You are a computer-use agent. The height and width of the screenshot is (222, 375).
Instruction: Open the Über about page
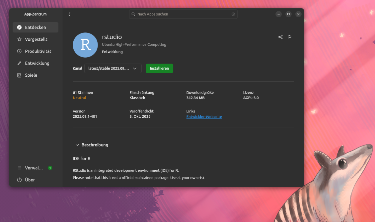[x=30, y=180]
